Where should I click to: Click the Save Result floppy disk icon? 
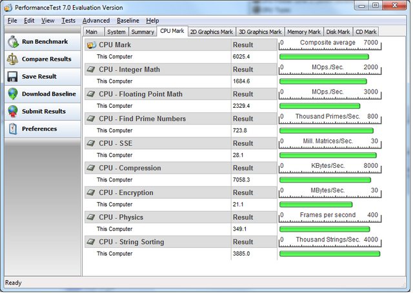(13, 77)
